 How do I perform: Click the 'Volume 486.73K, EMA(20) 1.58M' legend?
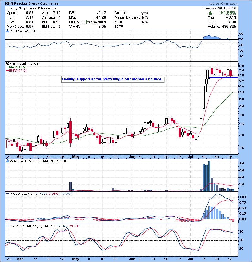pyautogui.click(x=39, y=161)
